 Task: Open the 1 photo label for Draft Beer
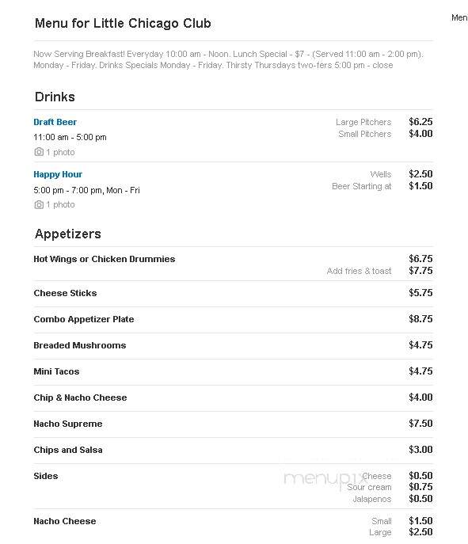[60, 152]
